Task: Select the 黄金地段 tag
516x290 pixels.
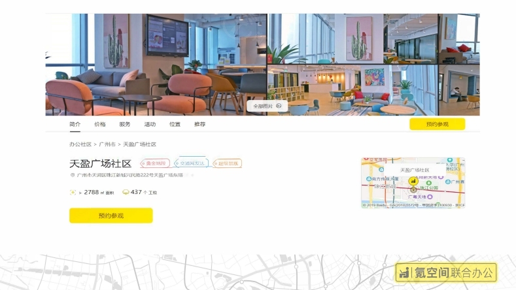Action: pos(155,163)
